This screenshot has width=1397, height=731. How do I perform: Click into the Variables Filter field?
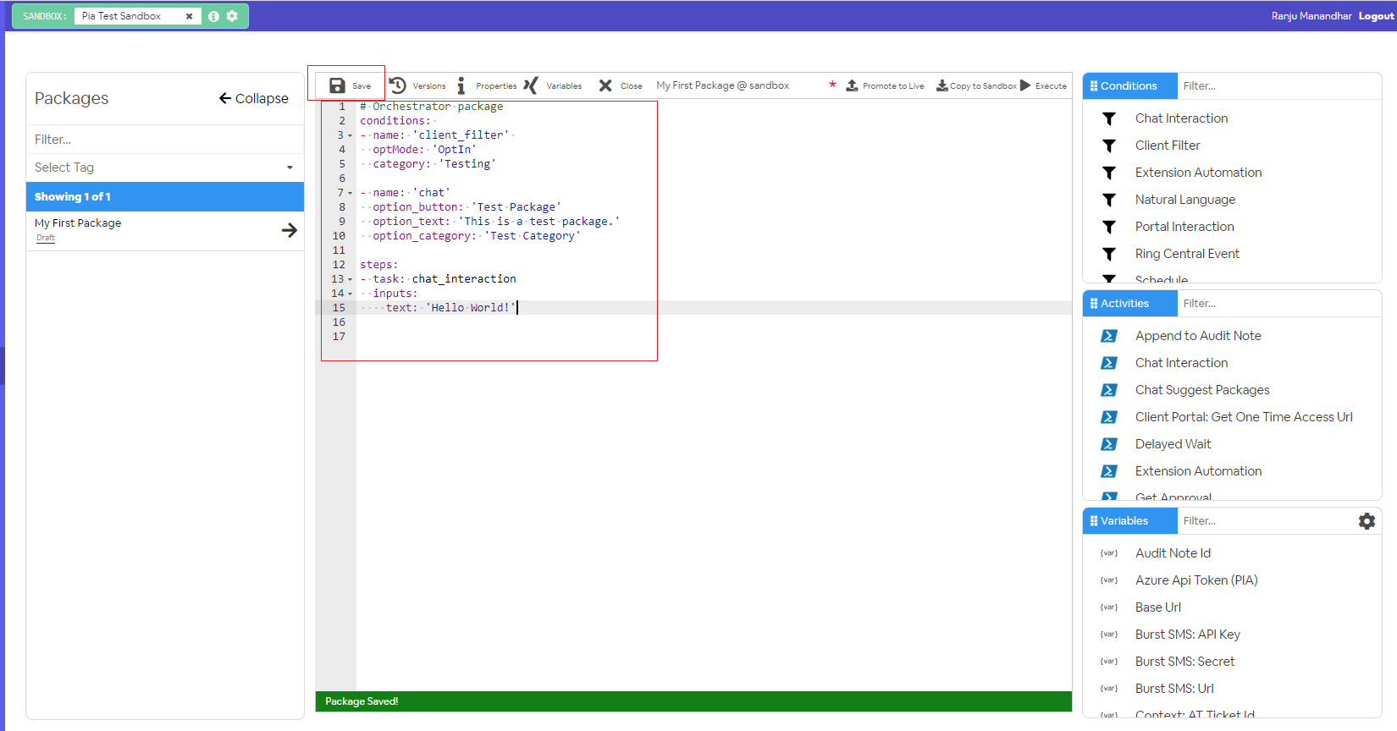1266,520
